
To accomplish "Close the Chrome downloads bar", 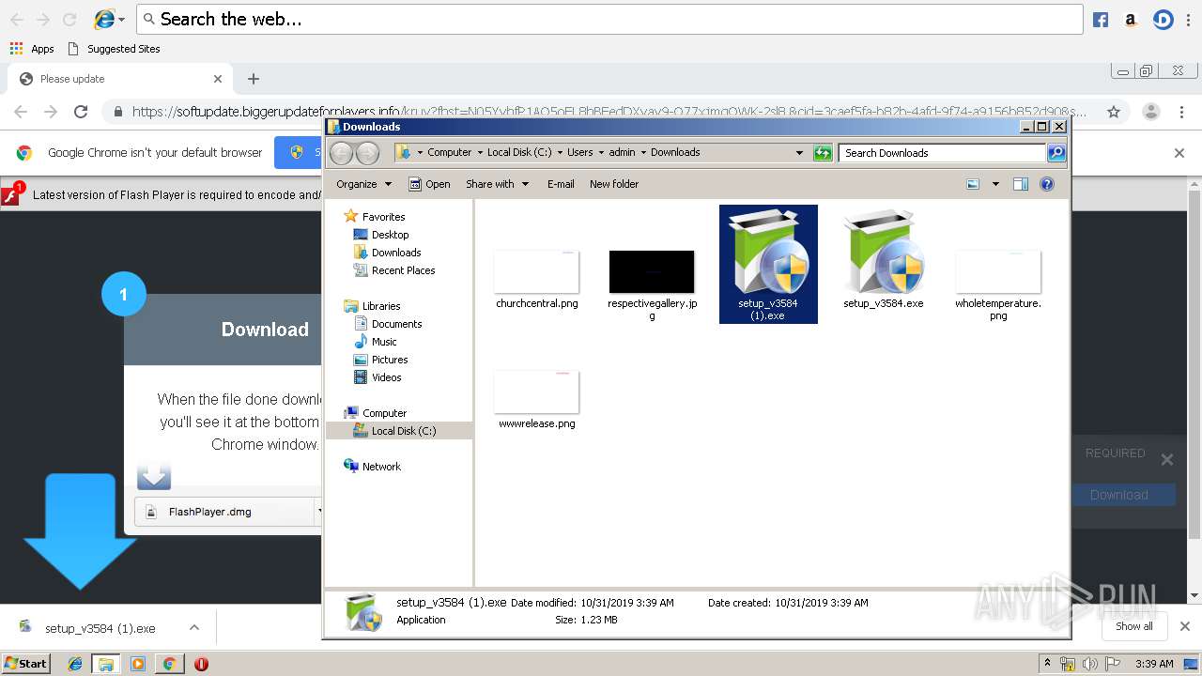I will click(1184, 626).
